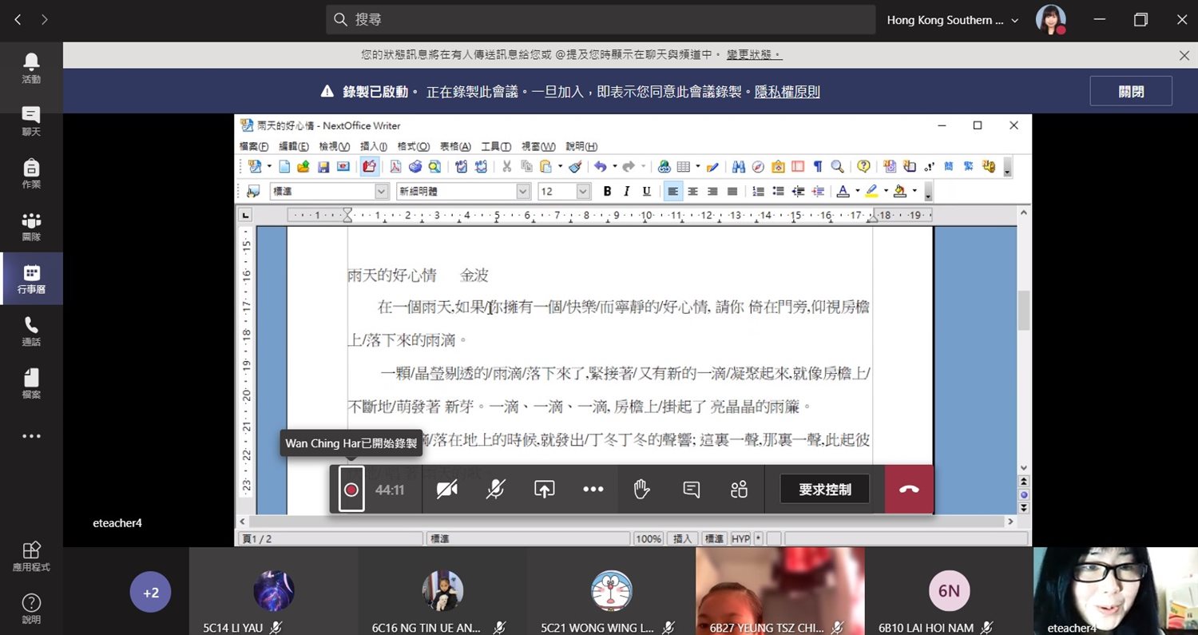The height and width of the screenshot is (635, 1198).
Task: Open the Activity feed in sidebar
Action: (x=31, y=68)
